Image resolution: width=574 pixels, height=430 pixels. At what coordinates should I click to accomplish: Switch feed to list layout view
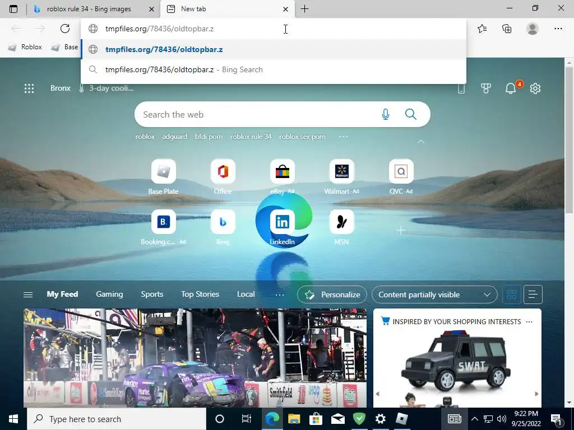click(533, 295)
